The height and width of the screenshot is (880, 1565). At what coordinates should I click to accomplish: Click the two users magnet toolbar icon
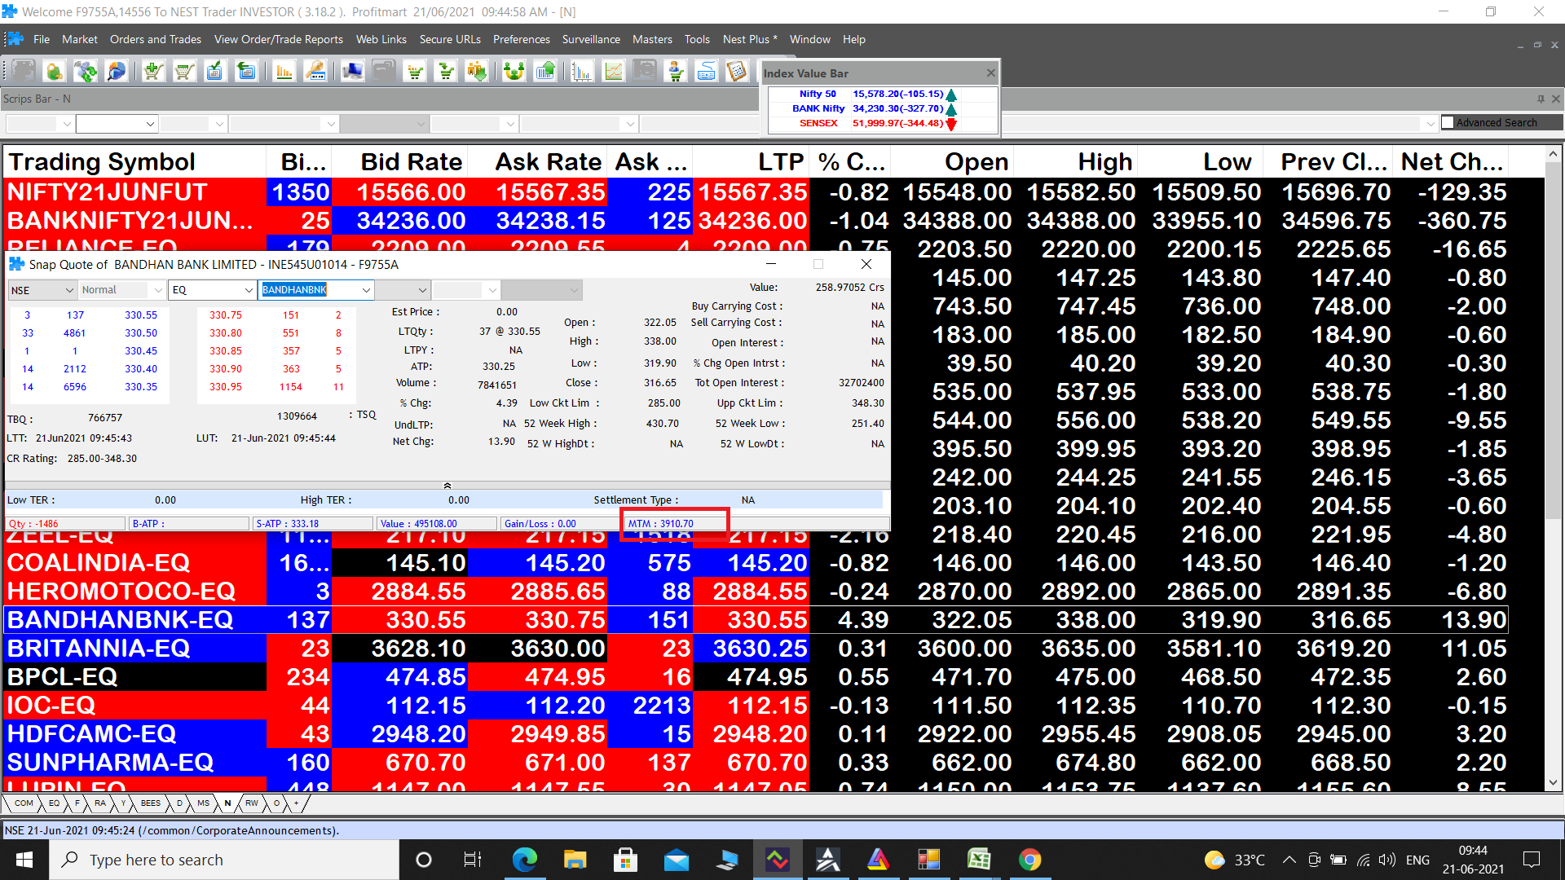514,72
